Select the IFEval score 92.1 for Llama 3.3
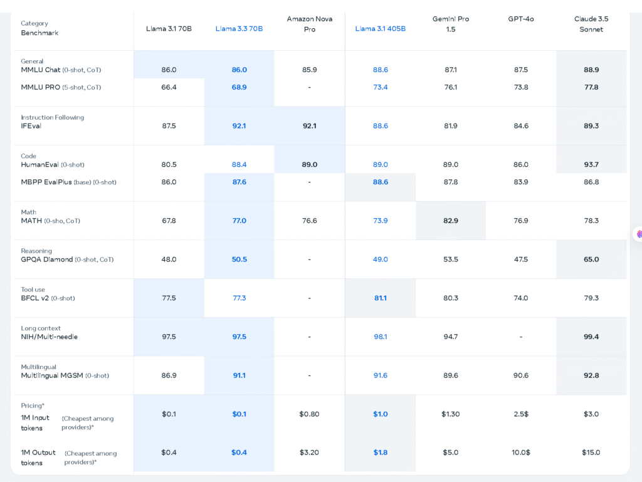The height and width of the screenshot is (482, 642). tap(239, 125)
